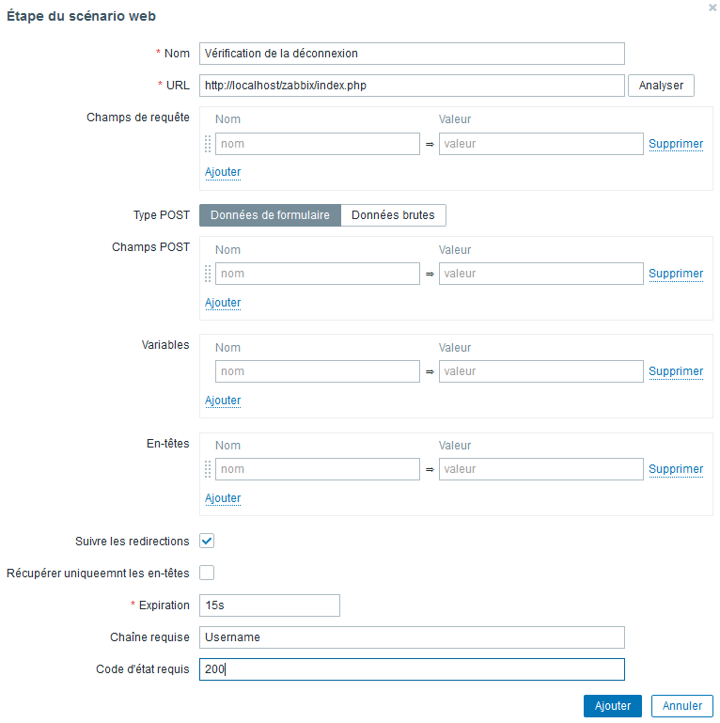Click drag handle in Champs POST row
The height and width of the screenshot is (723, 720).
coord(208,274)
